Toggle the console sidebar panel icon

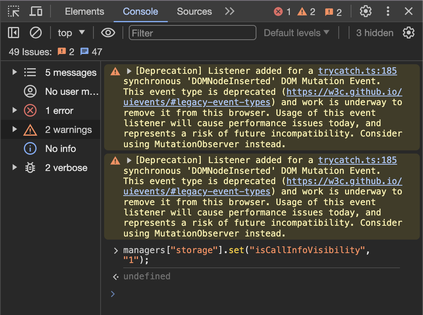tap(14, 33)
